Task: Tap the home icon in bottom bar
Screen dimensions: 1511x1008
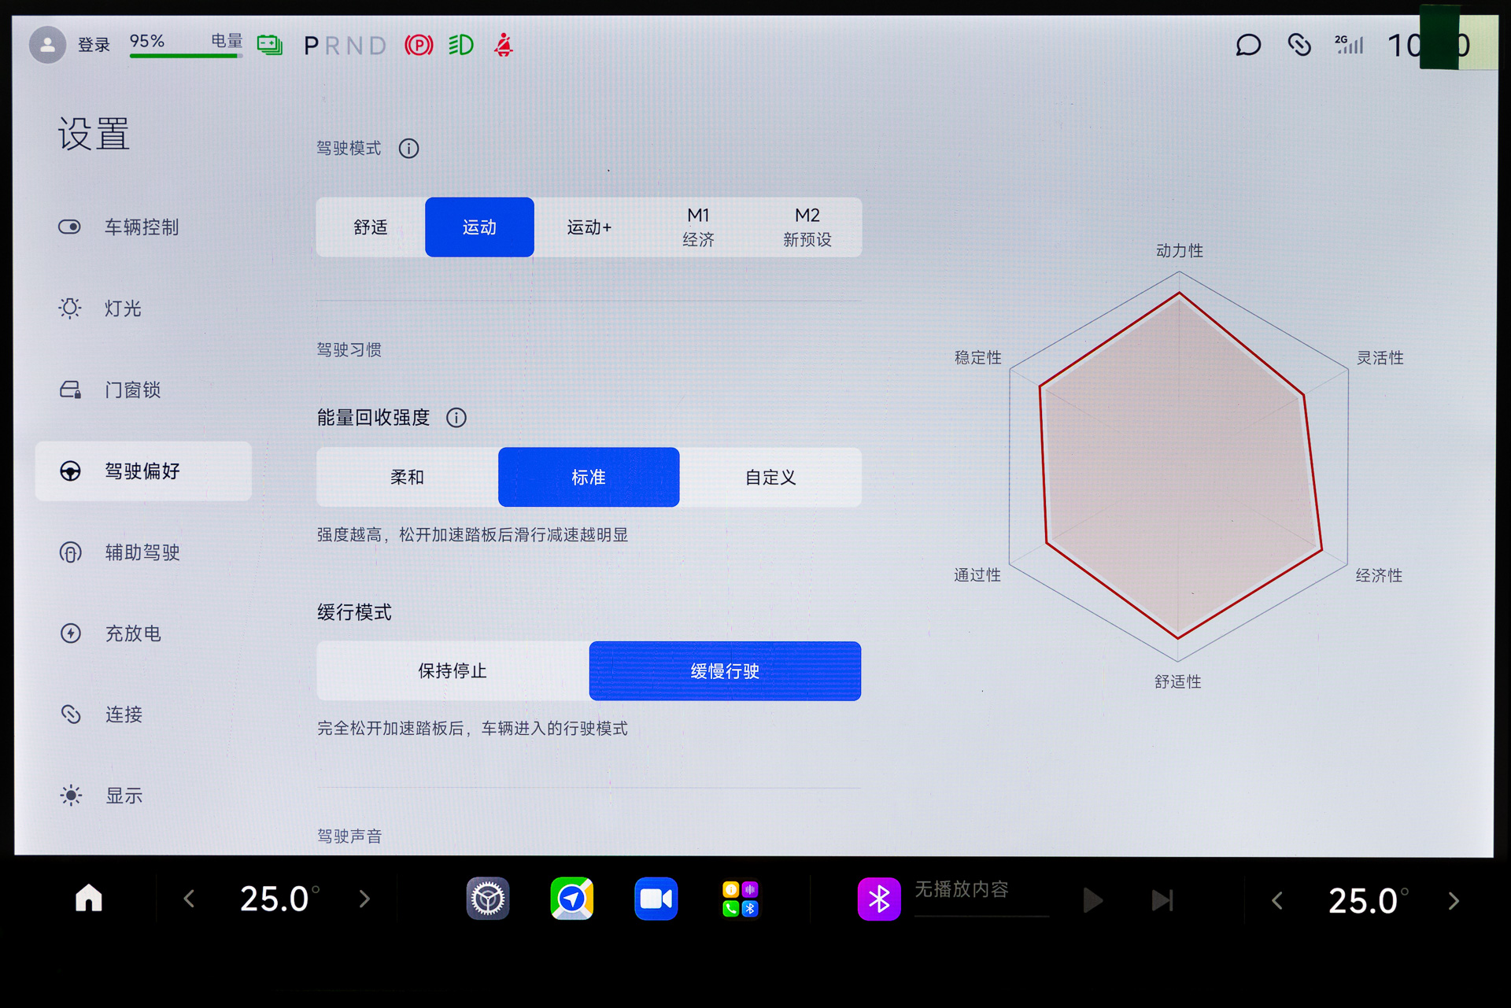Action: click(89, 899)
